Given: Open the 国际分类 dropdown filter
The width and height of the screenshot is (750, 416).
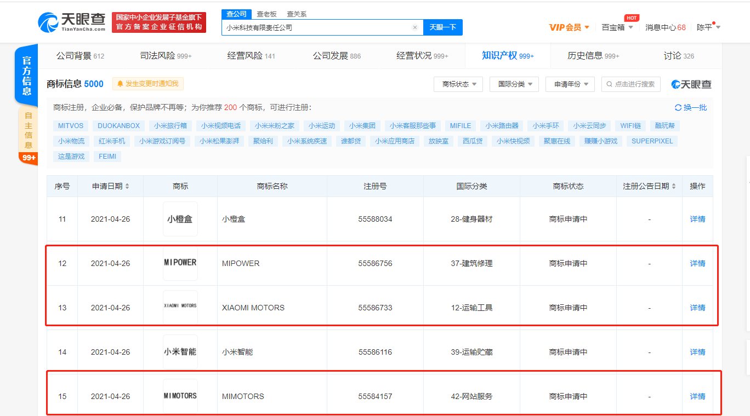Looking at the screenshot, I should point(514,84).
